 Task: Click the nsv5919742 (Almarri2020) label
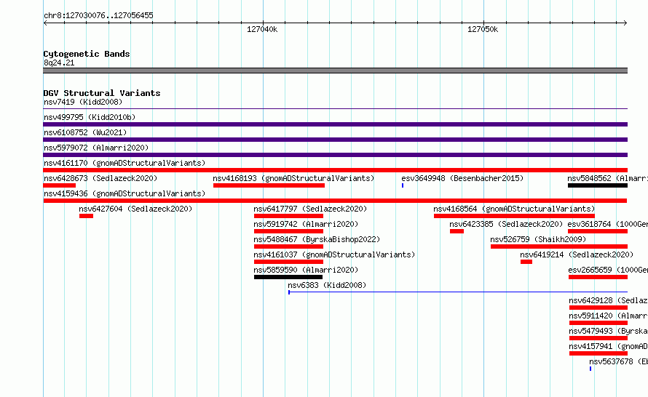[306, 224]
